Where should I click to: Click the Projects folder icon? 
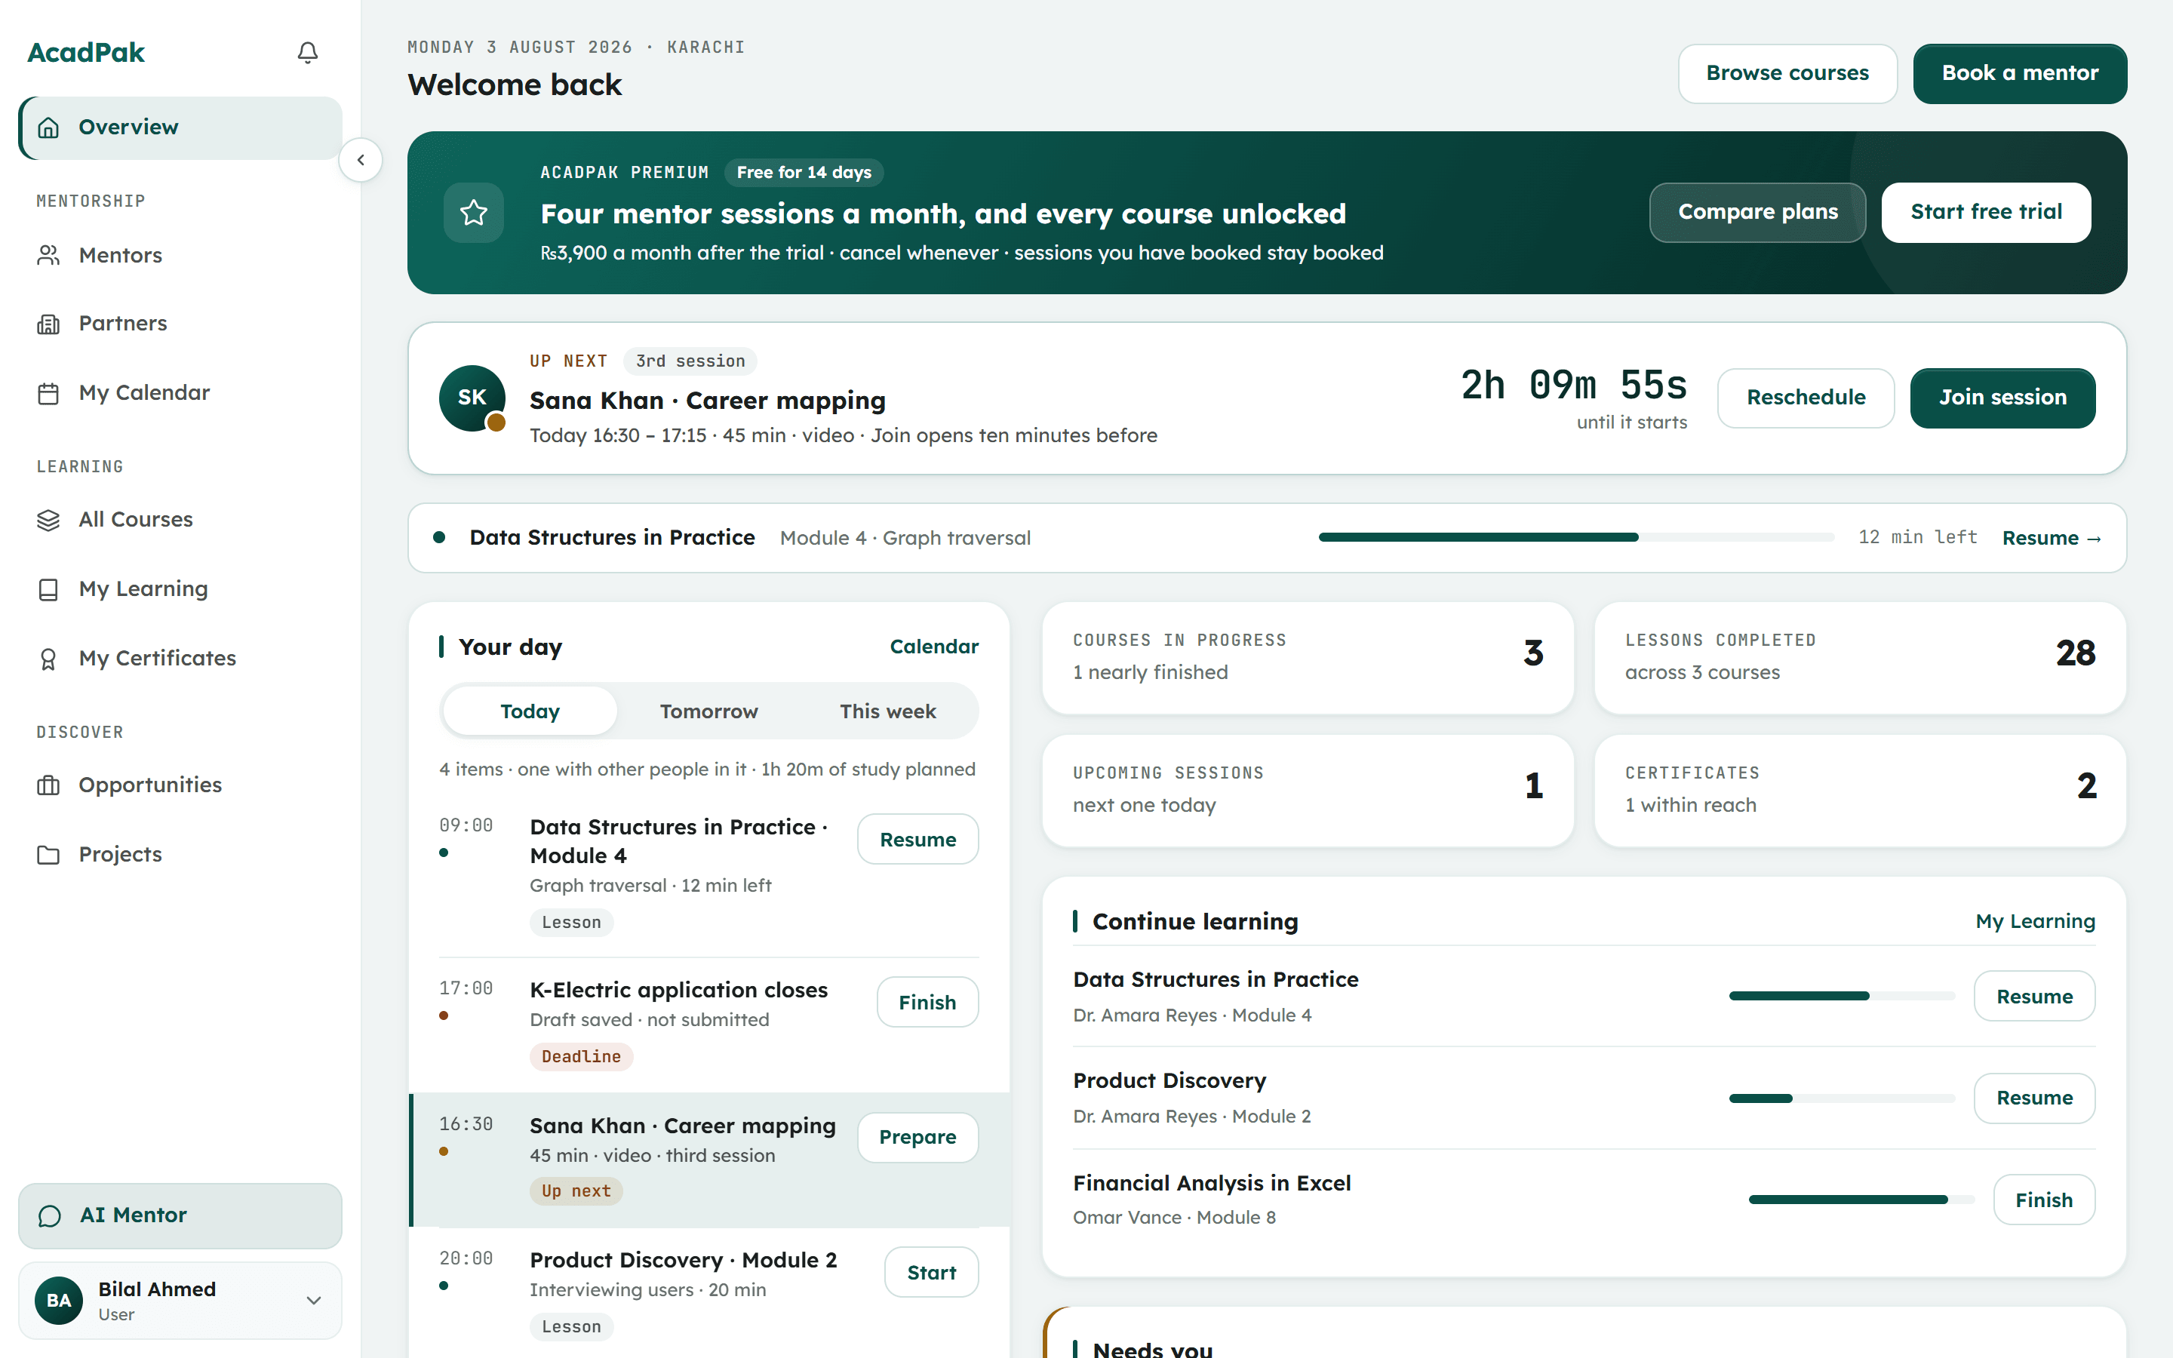[x=48, y=855]
